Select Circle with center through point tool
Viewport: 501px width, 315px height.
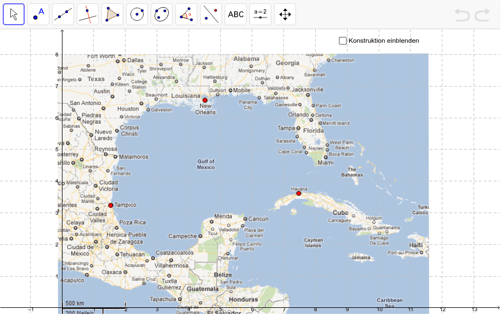coord(137,14)
